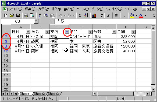Viewport: 157px width, 102px height.
Task: Go to previous sheet tab button
Action: pos(7,94)
